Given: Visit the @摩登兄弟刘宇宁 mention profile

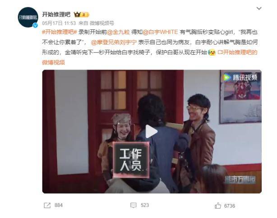Looking at the screenshot, I should tap(114, 42).
